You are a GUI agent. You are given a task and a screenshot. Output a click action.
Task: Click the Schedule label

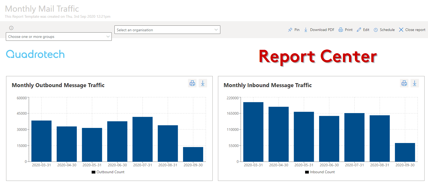click(387, 30)
